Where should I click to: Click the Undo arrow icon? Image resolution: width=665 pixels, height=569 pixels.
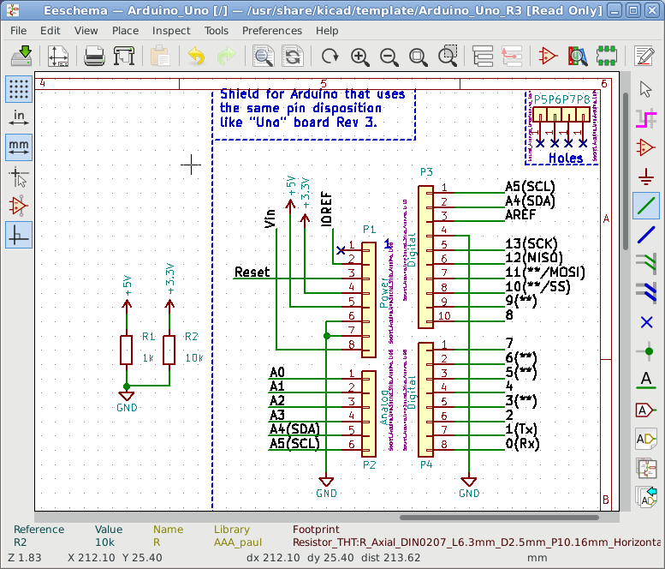196,56
